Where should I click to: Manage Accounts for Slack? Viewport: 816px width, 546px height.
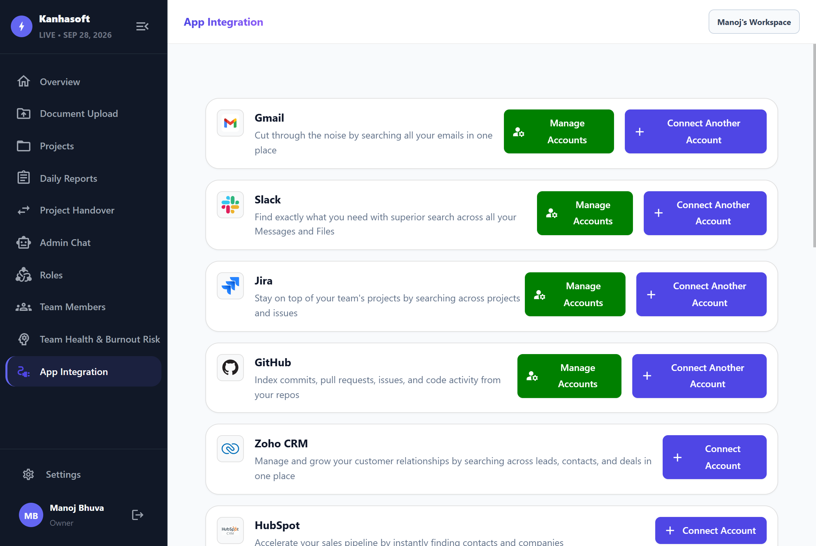585,213
